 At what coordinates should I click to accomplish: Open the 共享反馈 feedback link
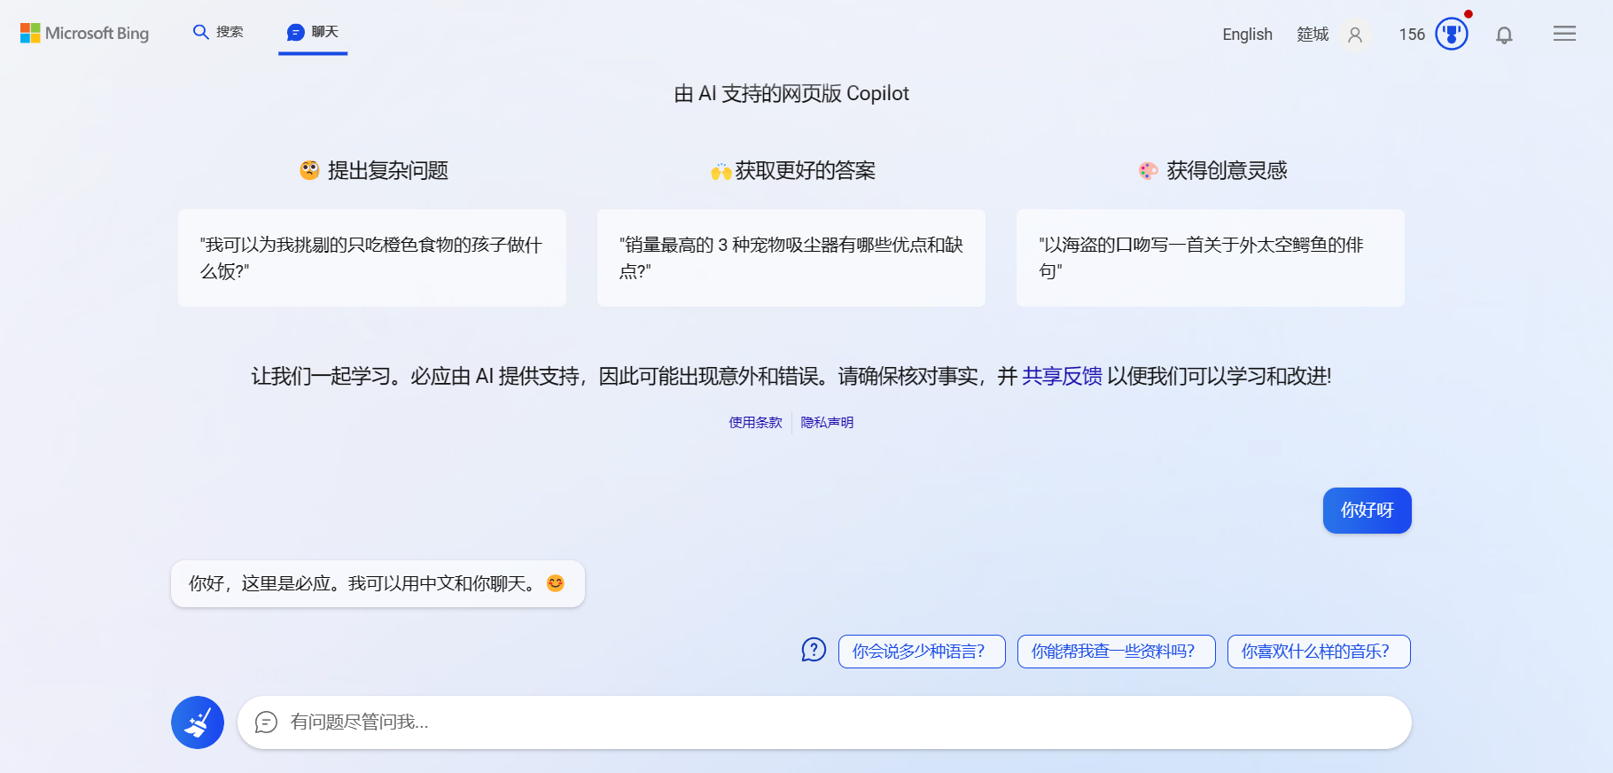(1062, 376)
